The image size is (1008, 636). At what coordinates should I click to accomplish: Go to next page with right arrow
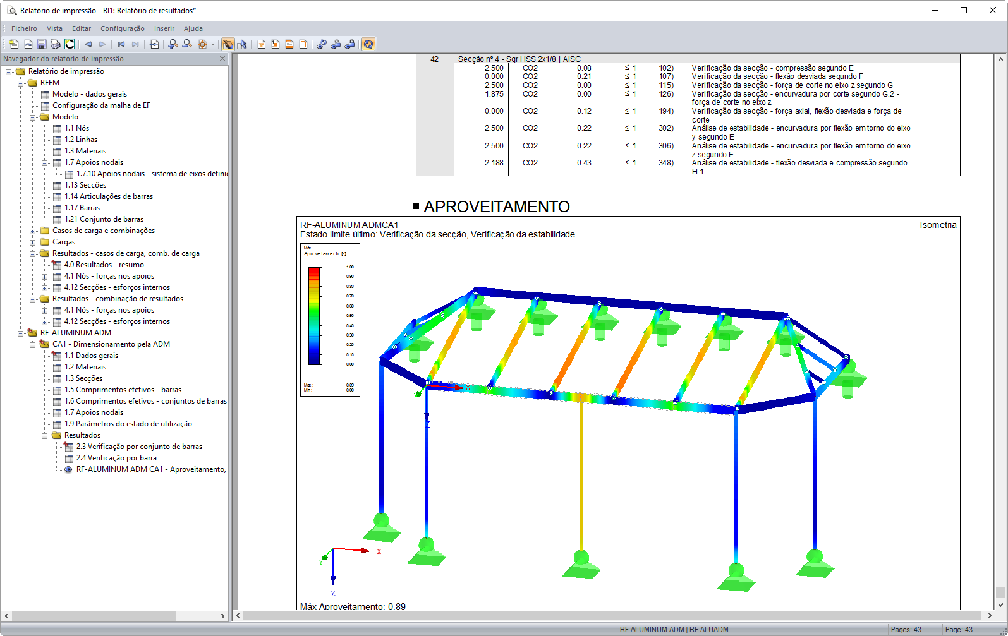pos(102,44)
